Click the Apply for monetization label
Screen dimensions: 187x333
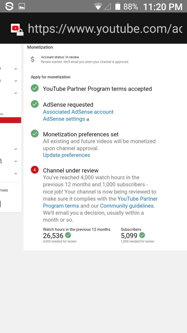[50, 77]
